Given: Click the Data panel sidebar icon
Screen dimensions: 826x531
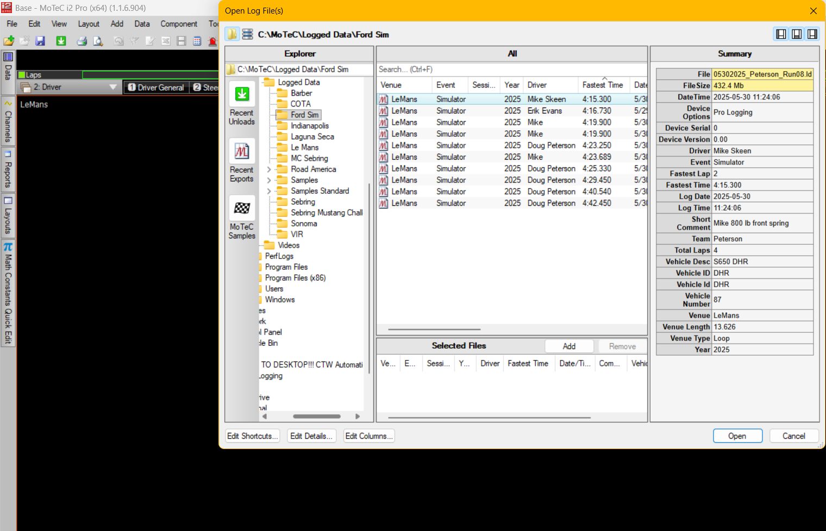Looking at the screenshot, I should [x=8, y=57].
